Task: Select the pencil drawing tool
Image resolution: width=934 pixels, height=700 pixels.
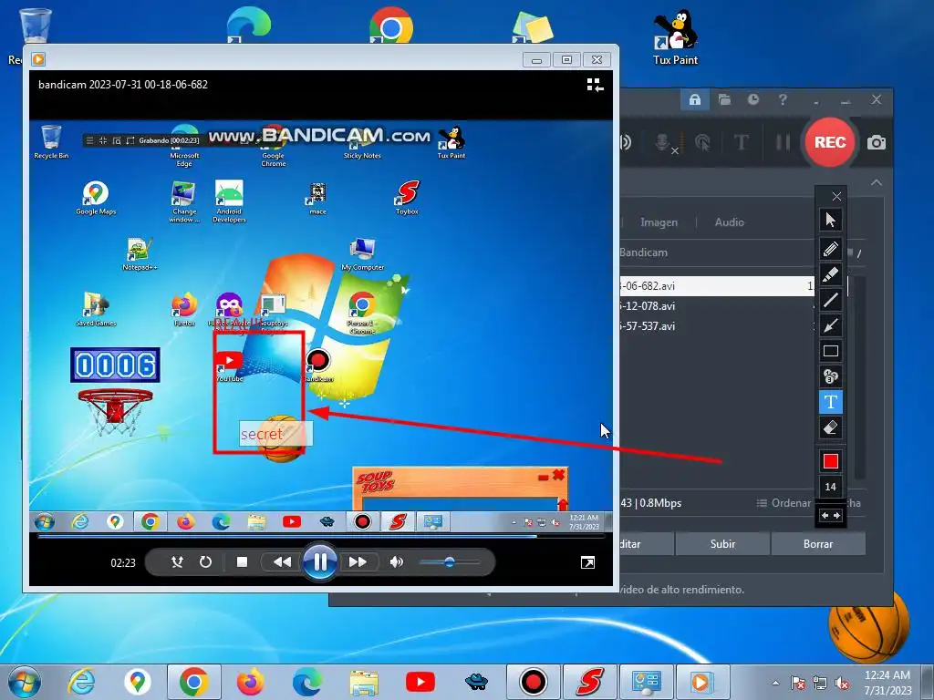Action: (x=830, y=249)
